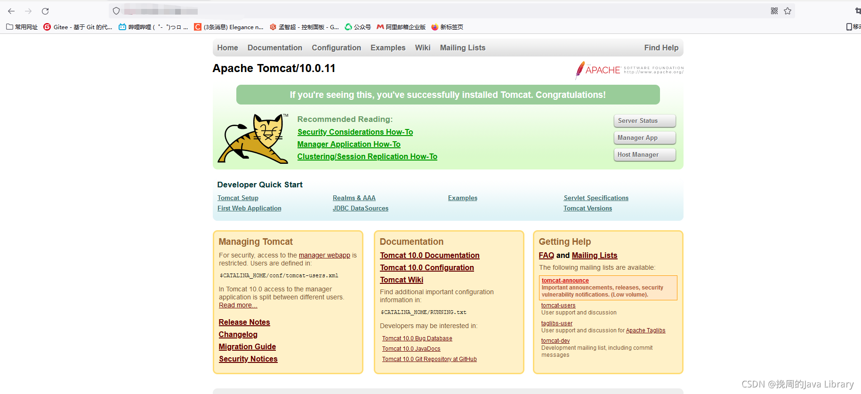The width and height of the screenshot is (861, 394).
Task: Open Tomcat 10.0 Configuration link
Action: pos(427,268)
